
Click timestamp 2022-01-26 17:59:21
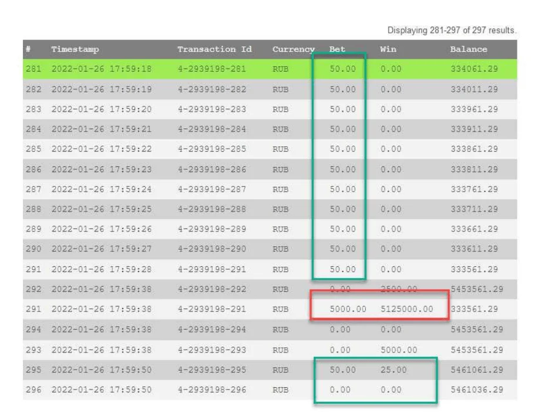[x=101, y=129]
